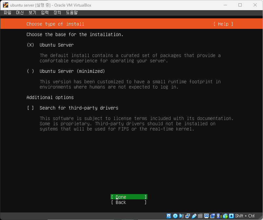The image size is (263, 220).
Task: Open the 입력 menu
Action: [x=45, y=12]
